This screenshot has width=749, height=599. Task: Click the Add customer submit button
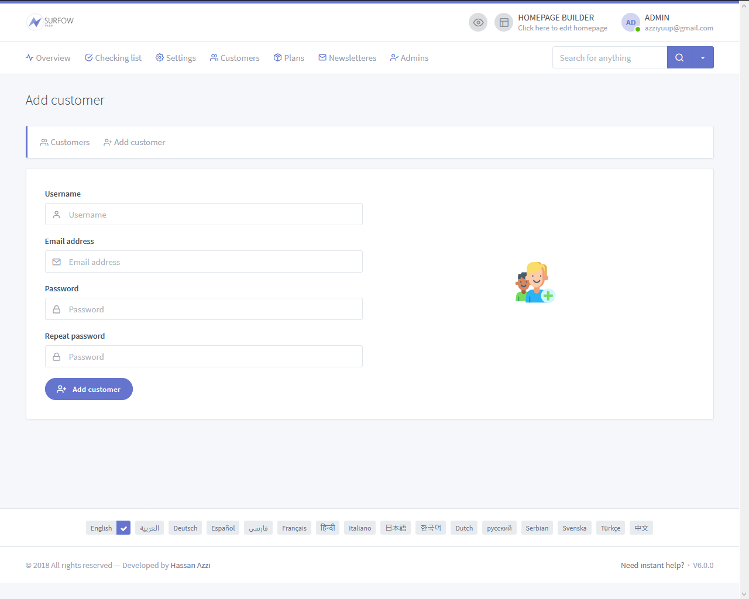pyautogui.click(x=89, y=389)
